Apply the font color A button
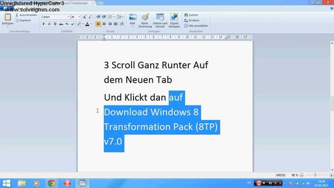This screenshot has height=188, width=334. (87, 24)
